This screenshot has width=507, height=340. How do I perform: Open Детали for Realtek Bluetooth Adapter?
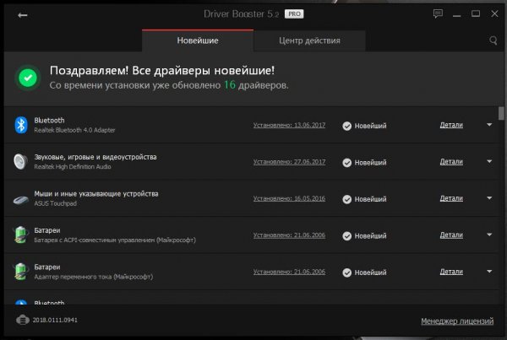tap(451, 125)
